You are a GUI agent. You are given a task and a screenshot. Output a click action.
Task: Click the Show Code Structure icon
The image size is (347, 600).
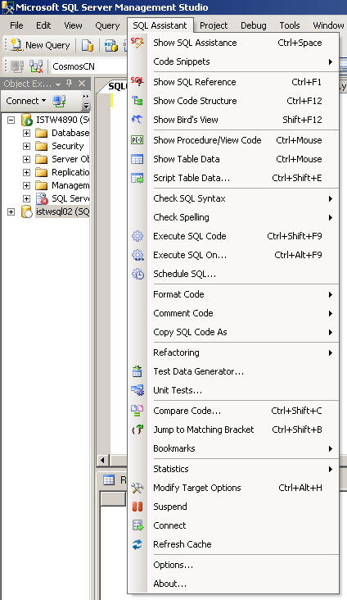[x=137, y=101]
